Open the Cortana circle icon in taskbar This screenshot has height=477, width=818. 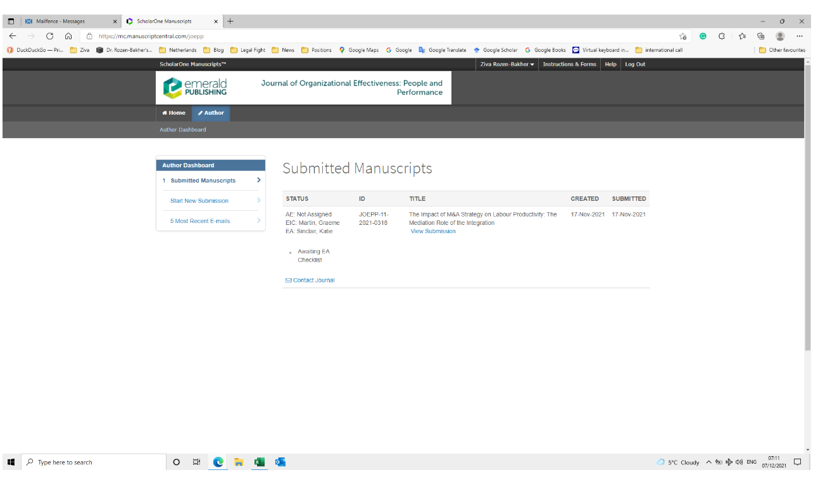176,462
